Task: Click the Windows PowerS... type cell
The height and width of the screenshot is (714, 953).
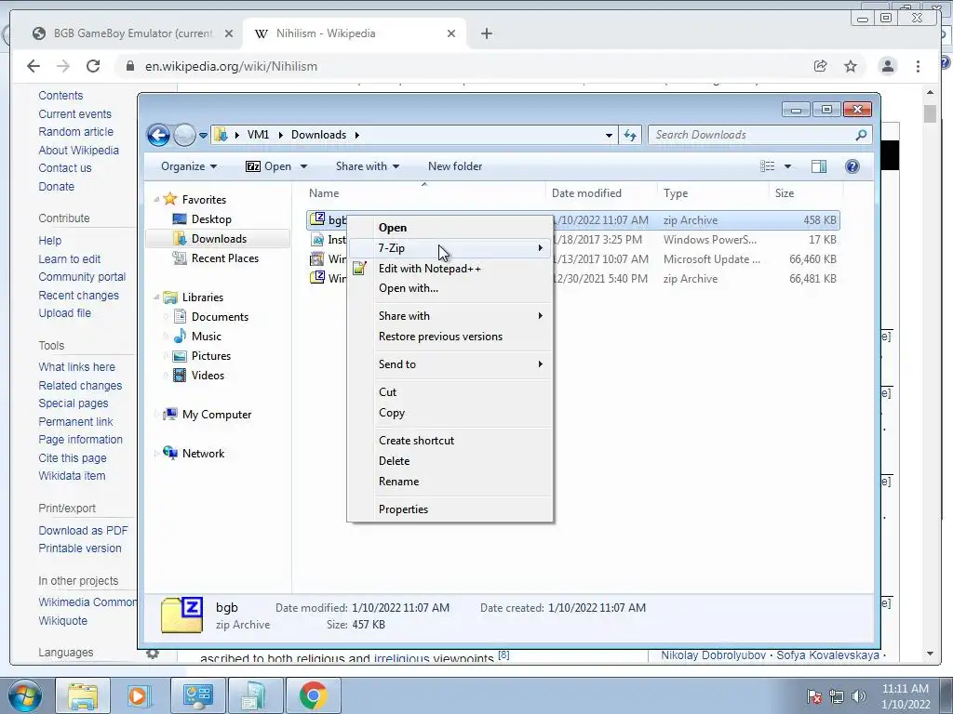Action: (710, 240)
